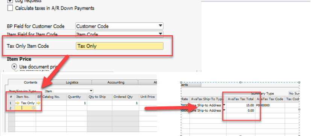The image size is (311, 136).
Task: Click the AvaTax Ship-To Type column header
Action: [208, 99]
